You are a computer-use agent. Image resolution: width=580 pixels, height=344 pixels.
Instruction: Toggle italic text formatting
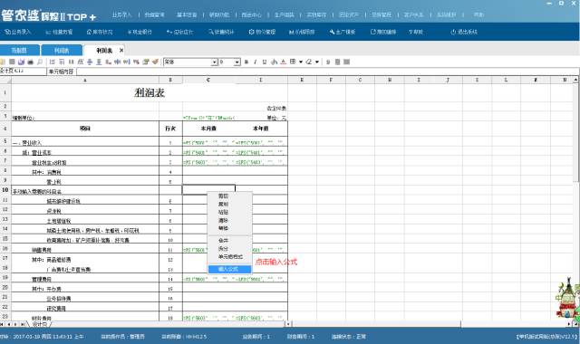pos(256,62)
